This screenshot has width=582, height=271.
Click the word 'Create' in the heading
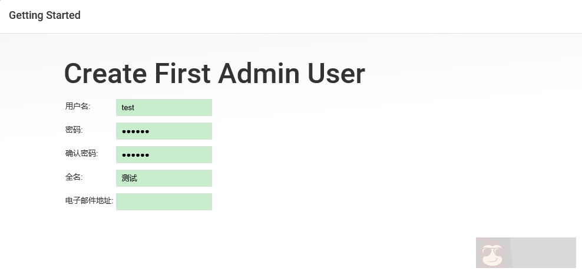[x=105, y=74]
